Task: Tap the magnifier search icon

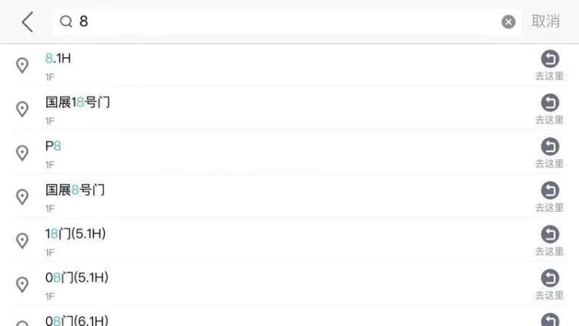Action: click(x=66, y=22)
